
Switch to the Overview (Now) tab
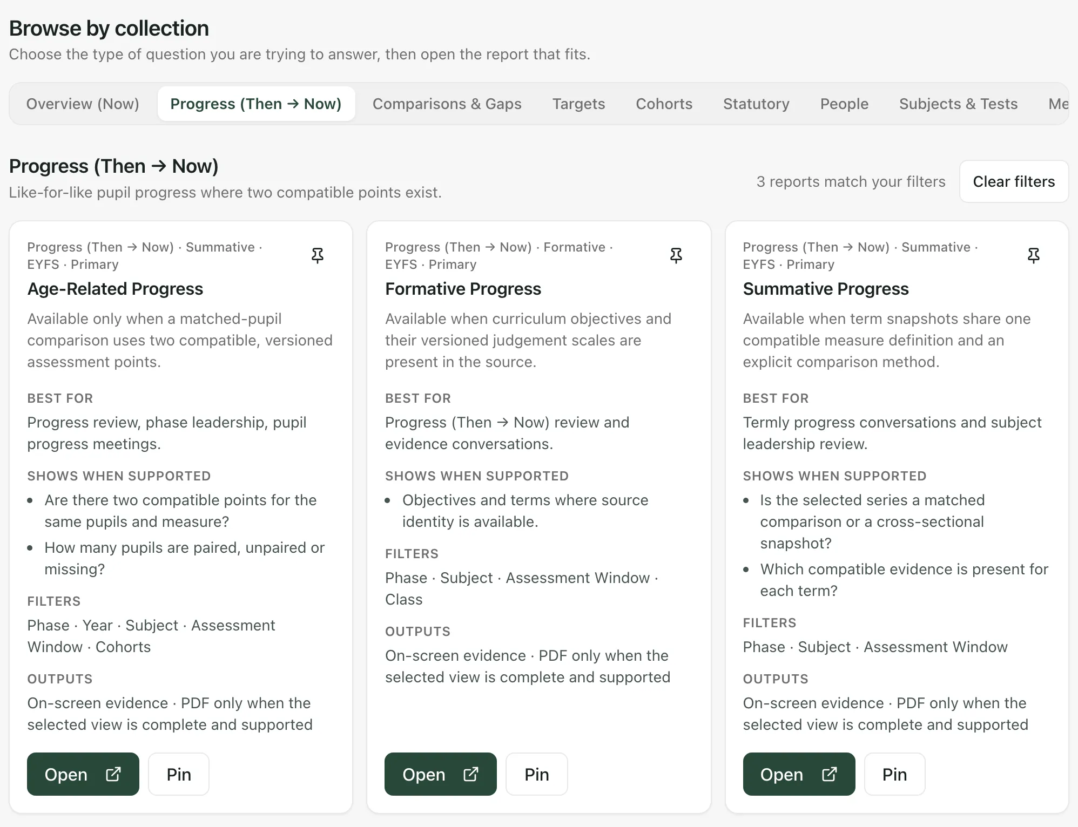click(83, 104)
